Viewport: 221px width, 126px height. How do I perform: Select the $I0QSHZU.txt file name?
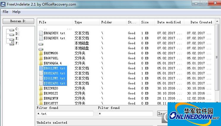pyautogui.click(x=54, y=38)
